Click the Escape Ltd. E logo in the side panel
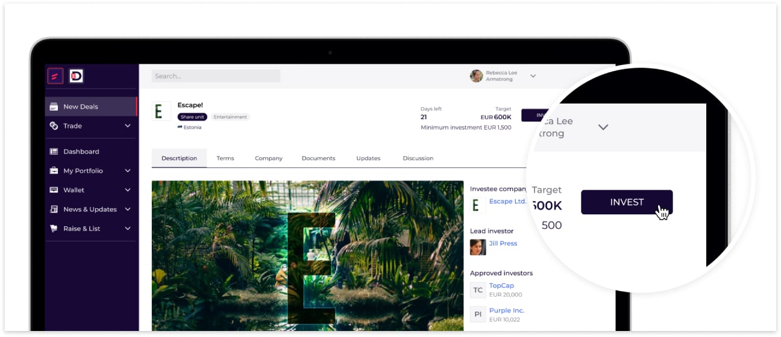This screenshot has width=781, height=337. point(477,205)
